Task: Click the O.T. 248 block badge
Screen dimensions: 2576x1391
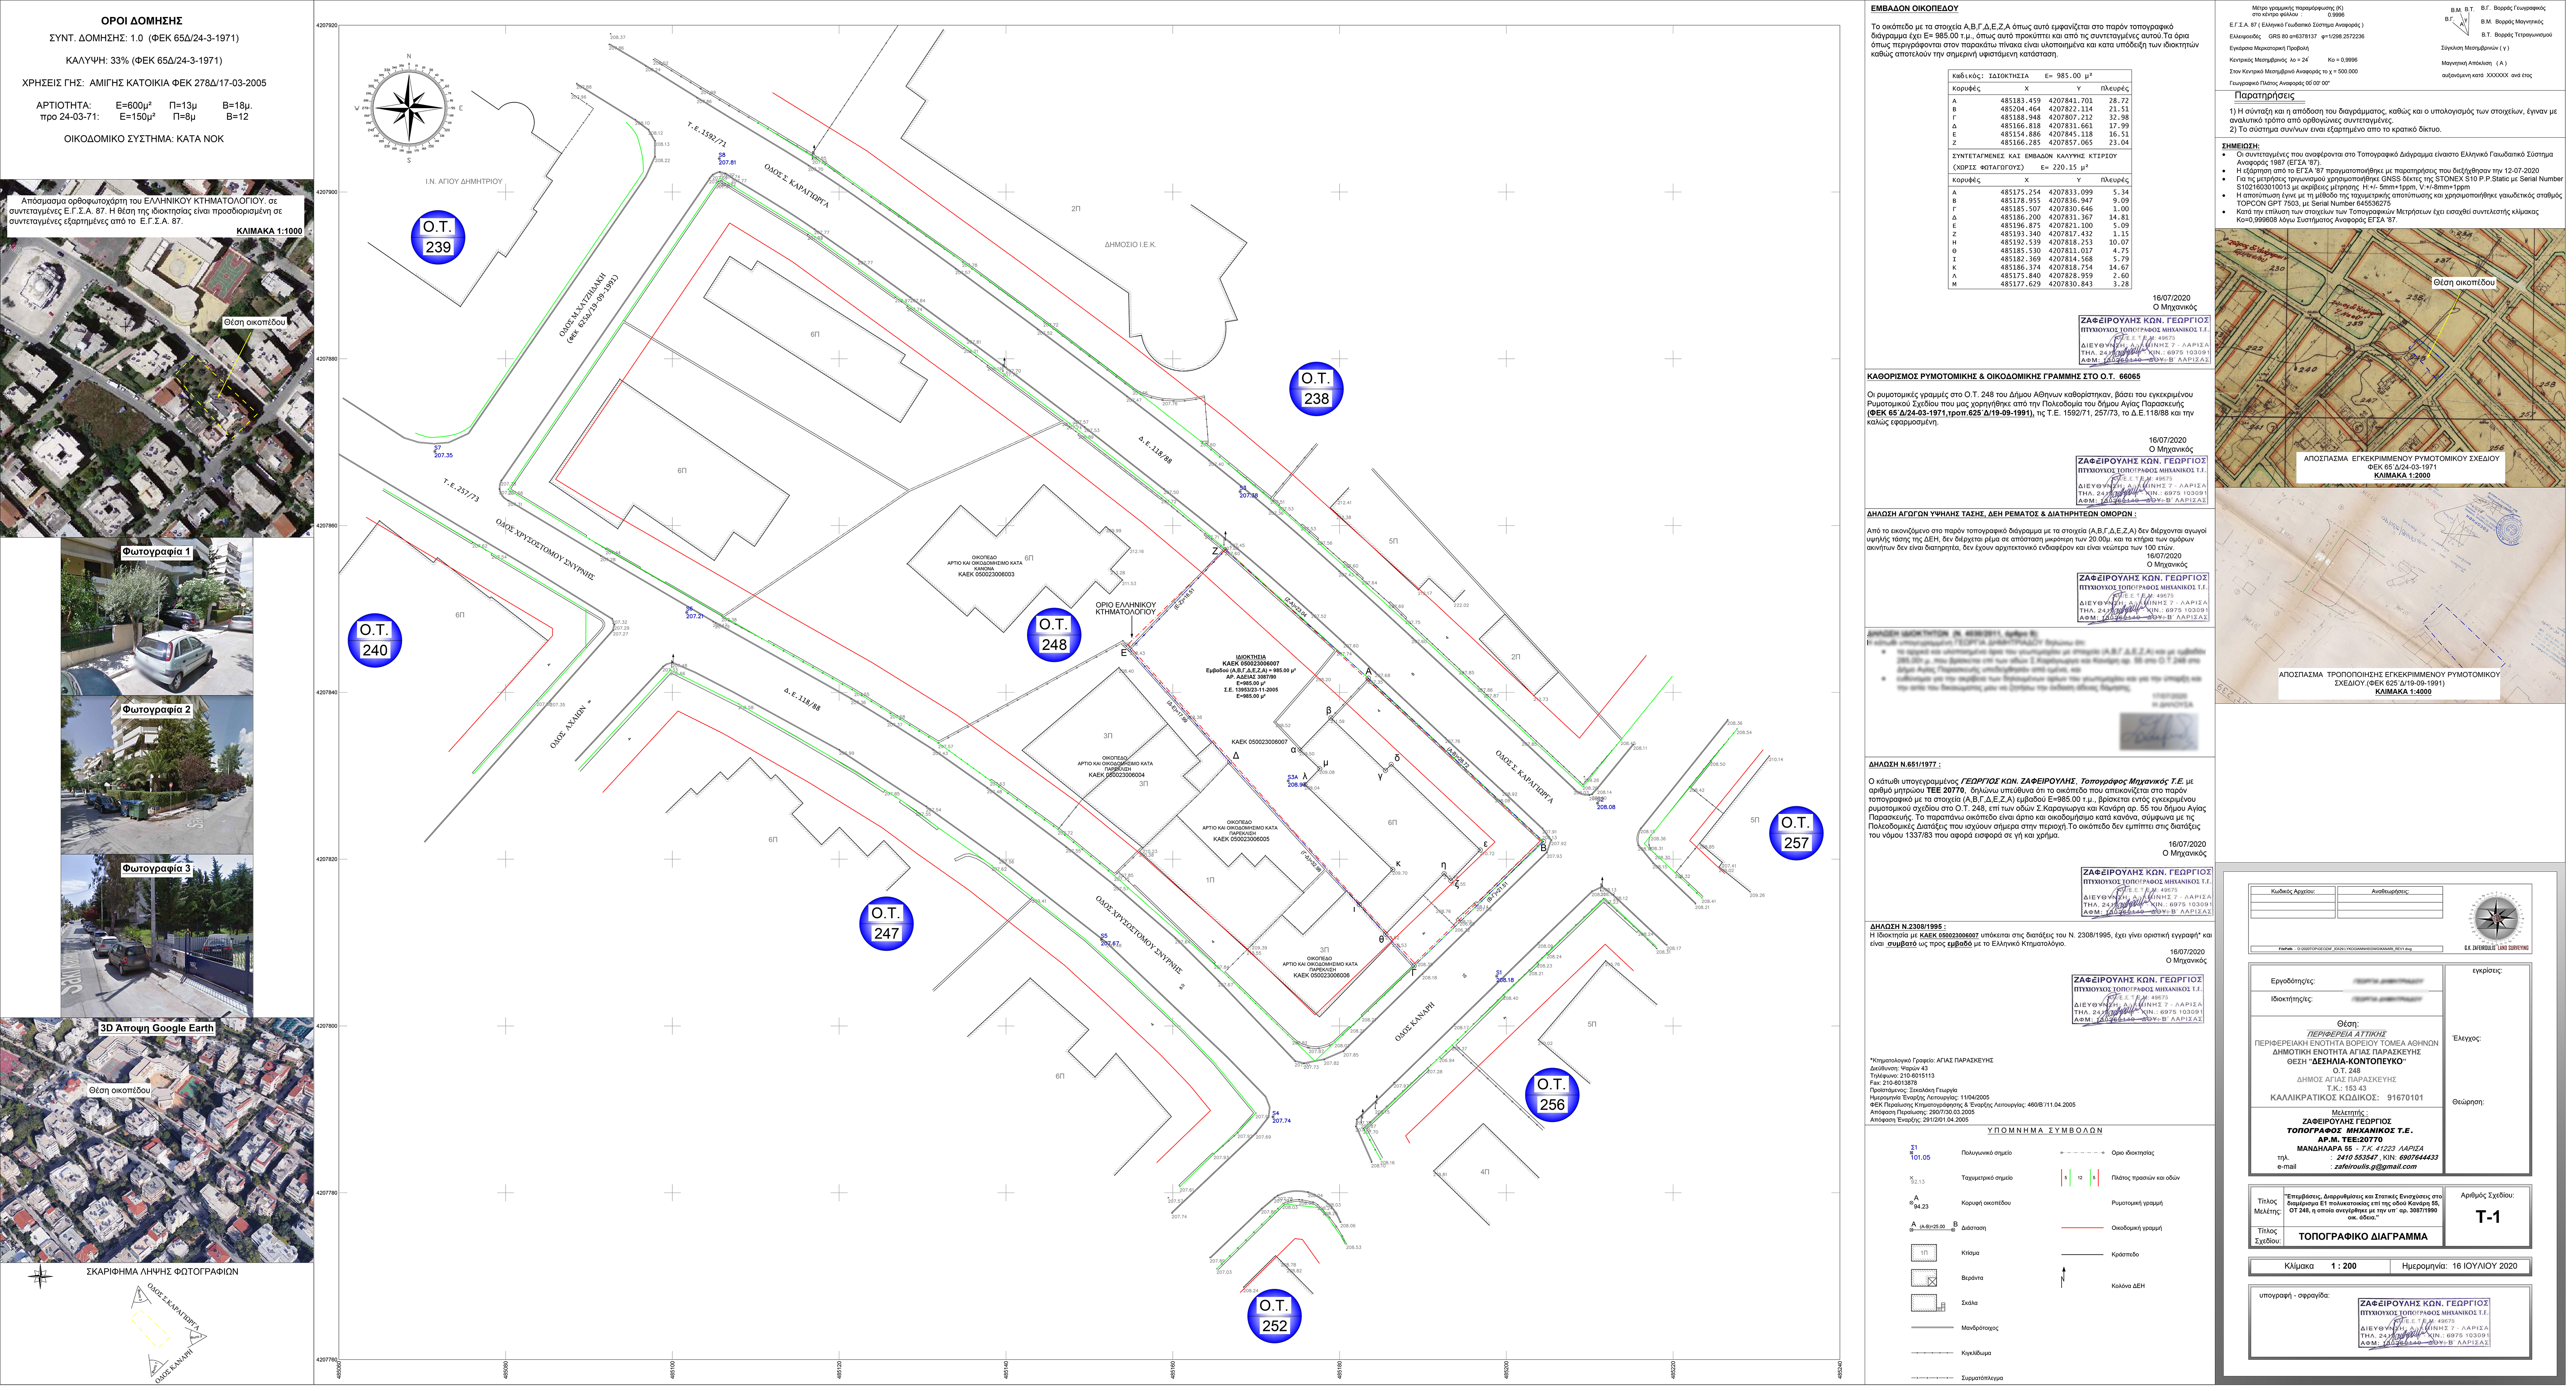Action: point(1054,636)
